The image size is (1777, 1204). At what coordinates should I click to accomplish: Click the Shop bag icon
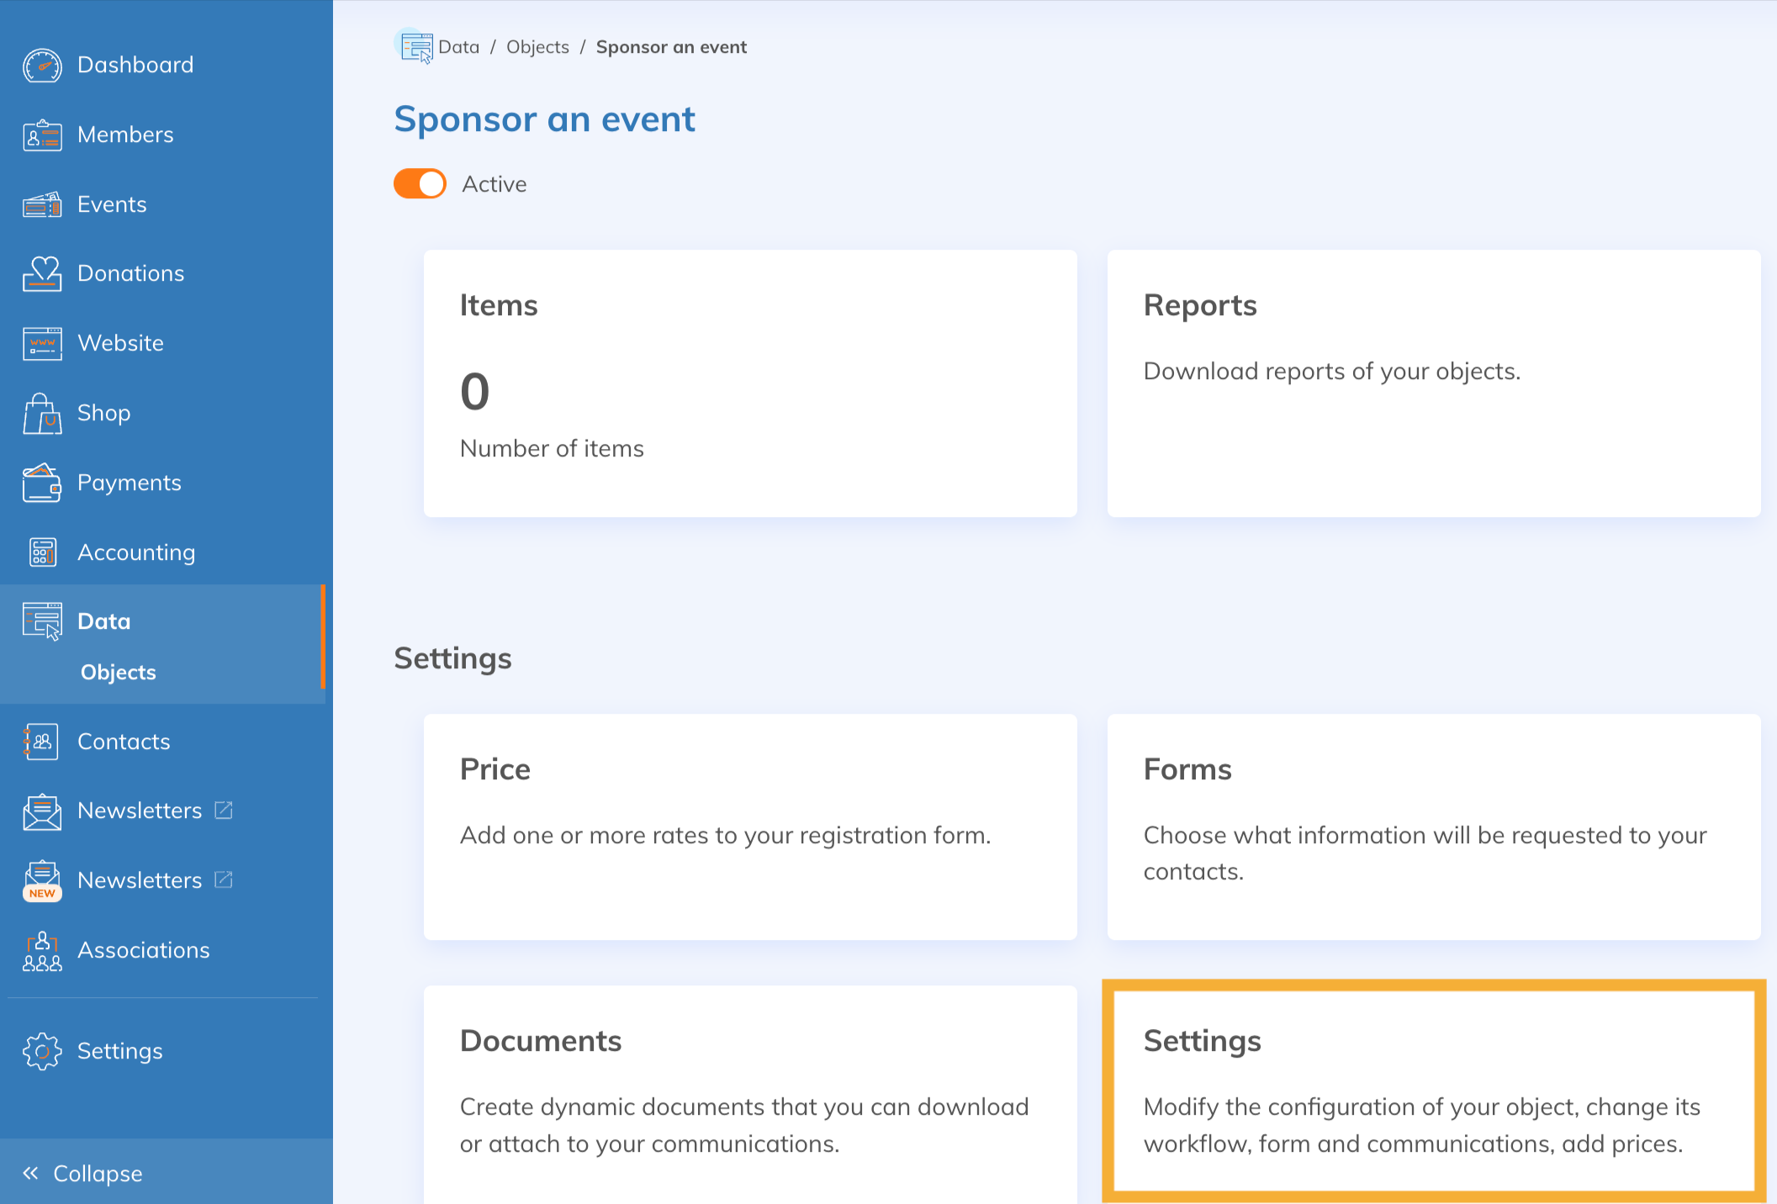coord(42,414)
